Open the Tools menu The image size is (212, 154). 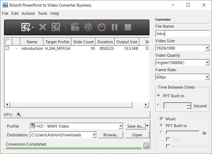42,13
